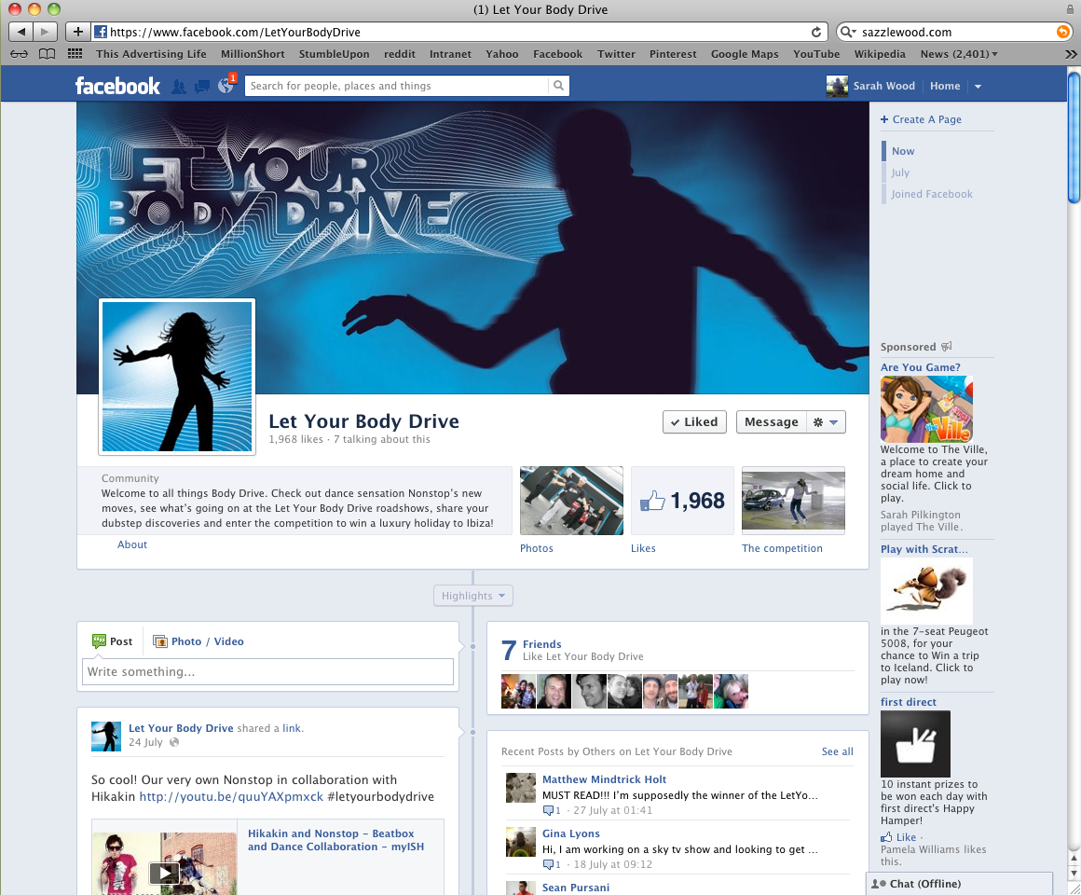Viewport: 1081px width, 895px height.
Task: Click the public globe icon next to 24 July
Action: click(174, 743)
